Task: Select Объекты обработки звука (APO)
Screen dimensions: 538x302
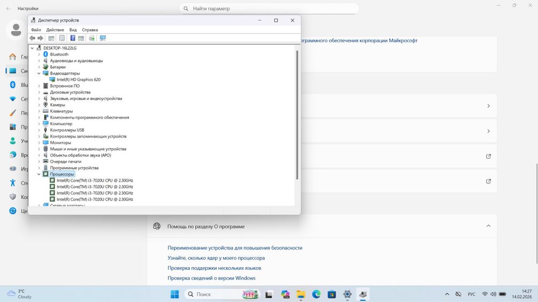Action: click(x=81, y=155)
